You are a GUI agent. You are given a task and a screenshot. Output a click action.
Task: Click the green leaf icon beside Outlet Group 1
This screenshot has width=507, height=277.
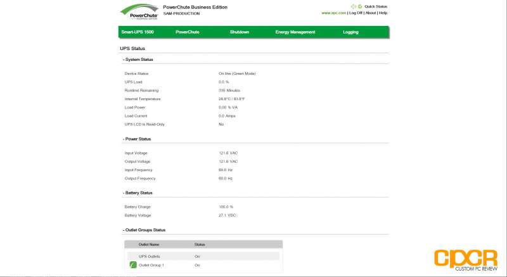click(x=133, y=265)
